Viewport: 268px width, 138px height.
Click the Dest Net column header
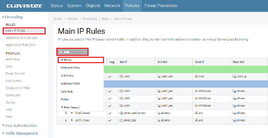[238, 62]
